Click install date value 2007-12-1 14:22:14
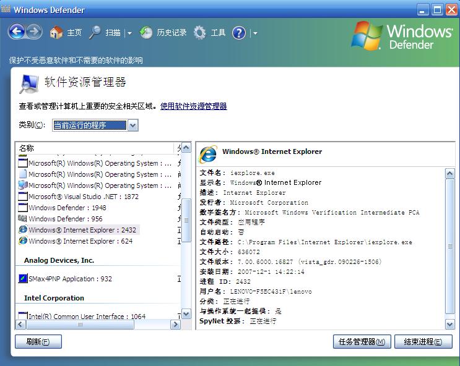This screenshot has height=366, width=460. 271,271
